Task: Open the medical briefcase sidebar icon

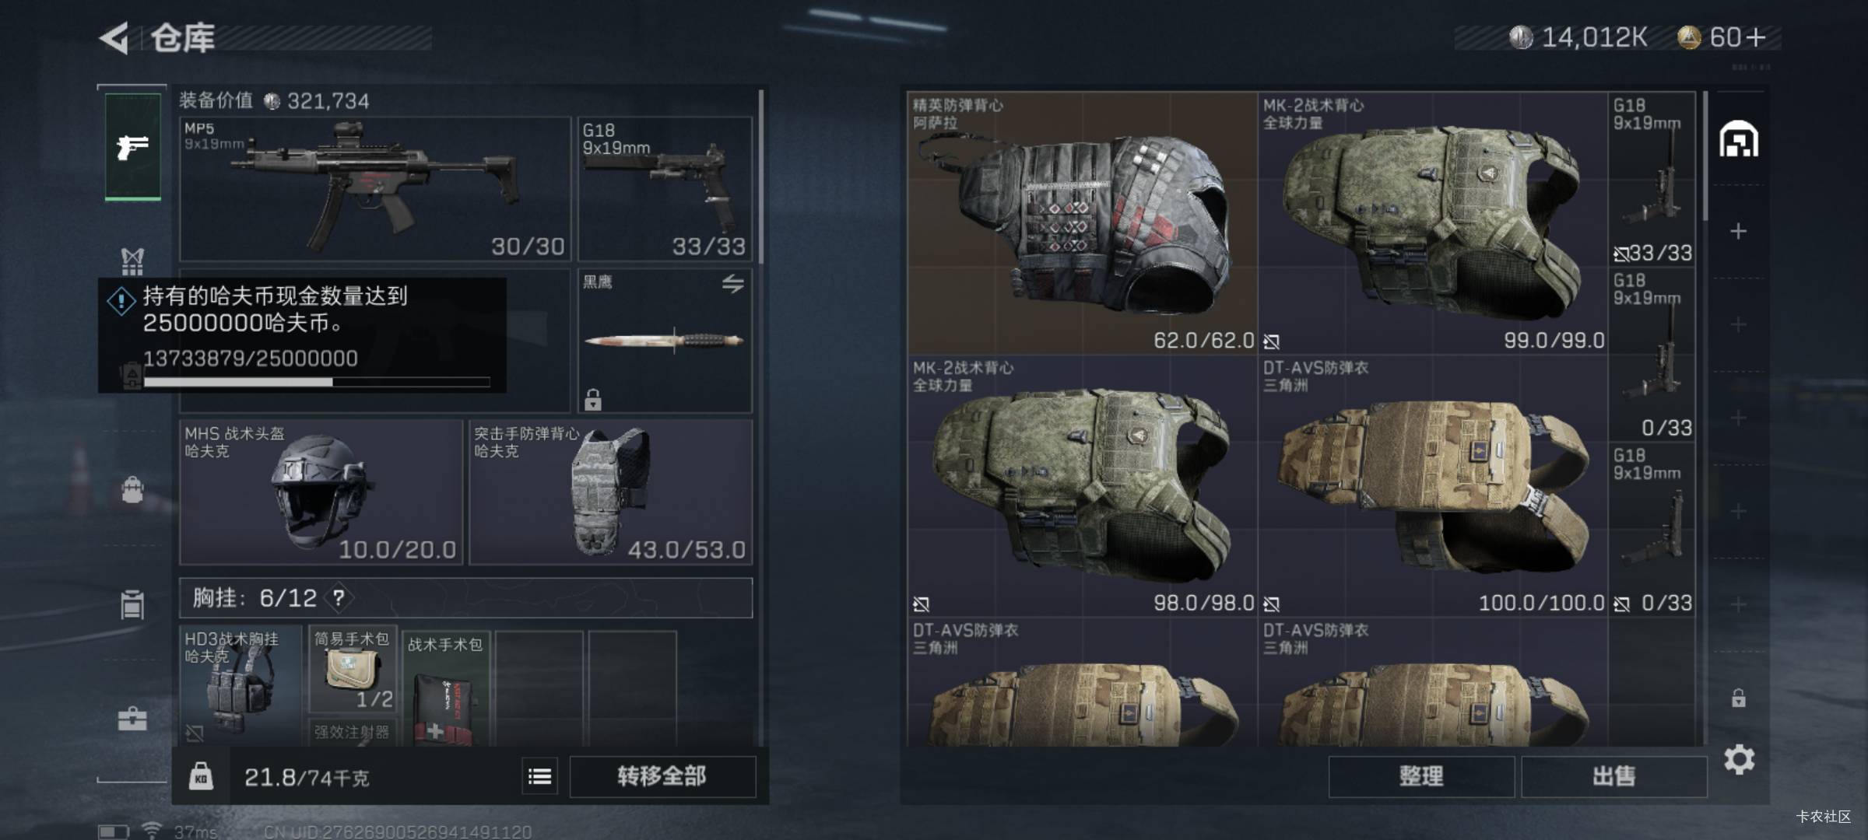Action: click(x=132, y=719)
